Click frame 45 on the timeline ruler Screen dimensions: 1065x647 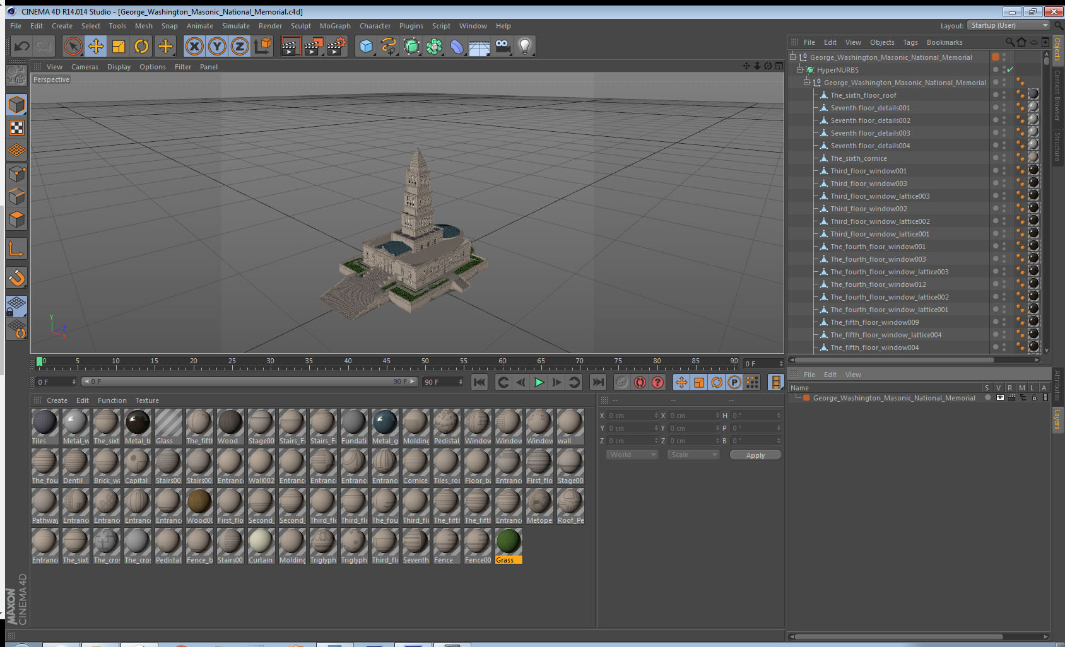pos(386,362)
